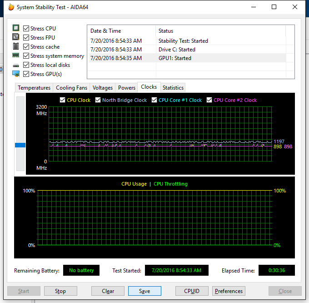Viewport: 309px width, 303px height.
Task: Click the Save button
Action: [145, 291]
